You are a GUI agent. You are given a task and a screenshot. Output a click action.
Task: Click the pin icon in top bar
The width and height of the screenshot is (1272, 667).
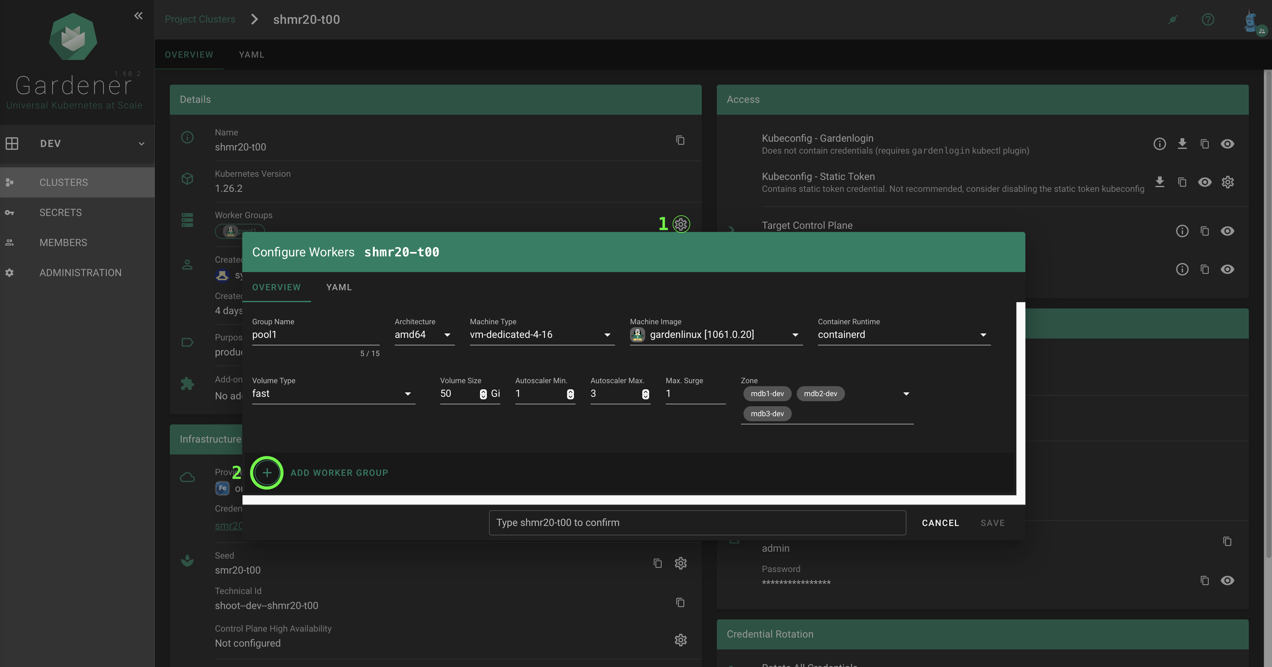point(1173,19)
